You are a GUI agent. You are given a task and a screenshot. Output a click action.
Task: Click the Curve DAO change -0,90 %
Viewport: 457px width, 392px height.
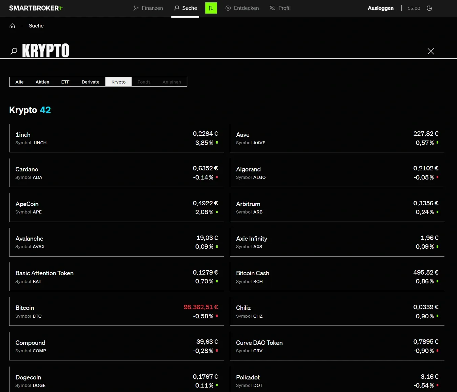(423, 351)
